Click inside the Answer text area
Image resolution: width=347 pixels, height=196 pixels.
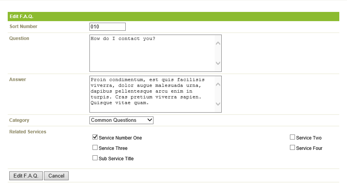152,94
